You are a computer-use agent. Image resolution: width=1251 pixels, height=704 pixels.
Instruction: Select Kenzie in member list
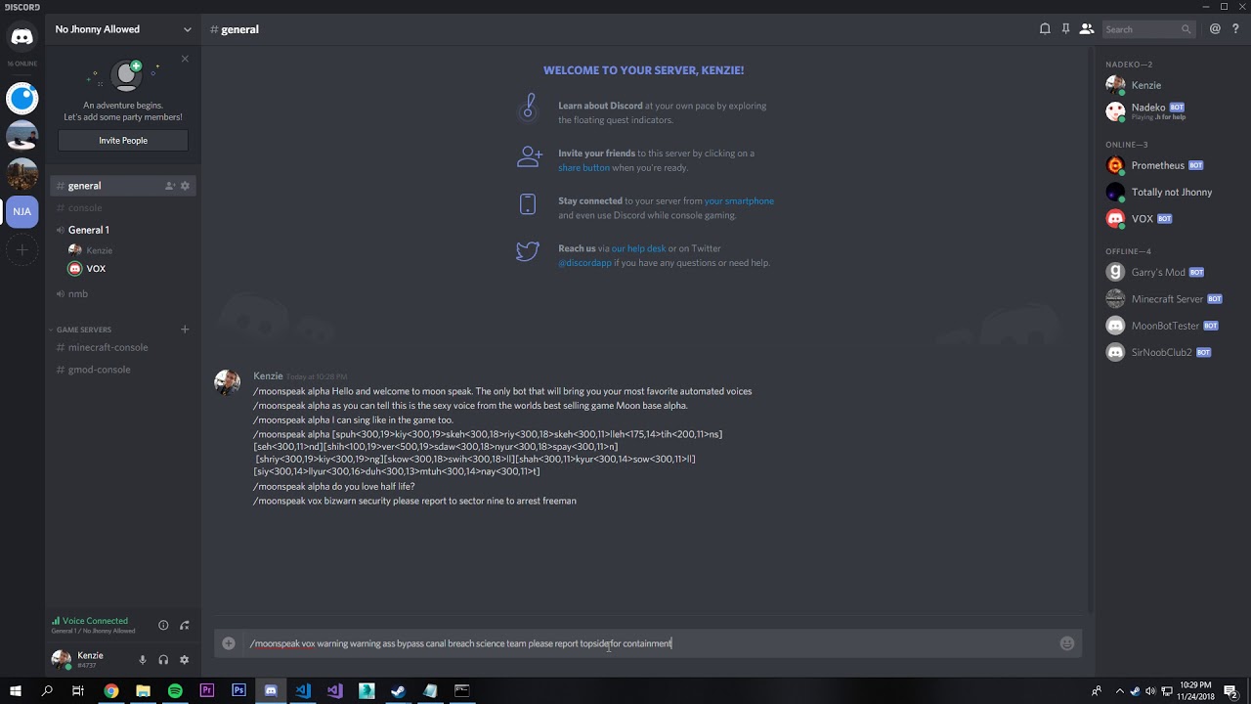pyautogui.click(x=1169, y=85)
